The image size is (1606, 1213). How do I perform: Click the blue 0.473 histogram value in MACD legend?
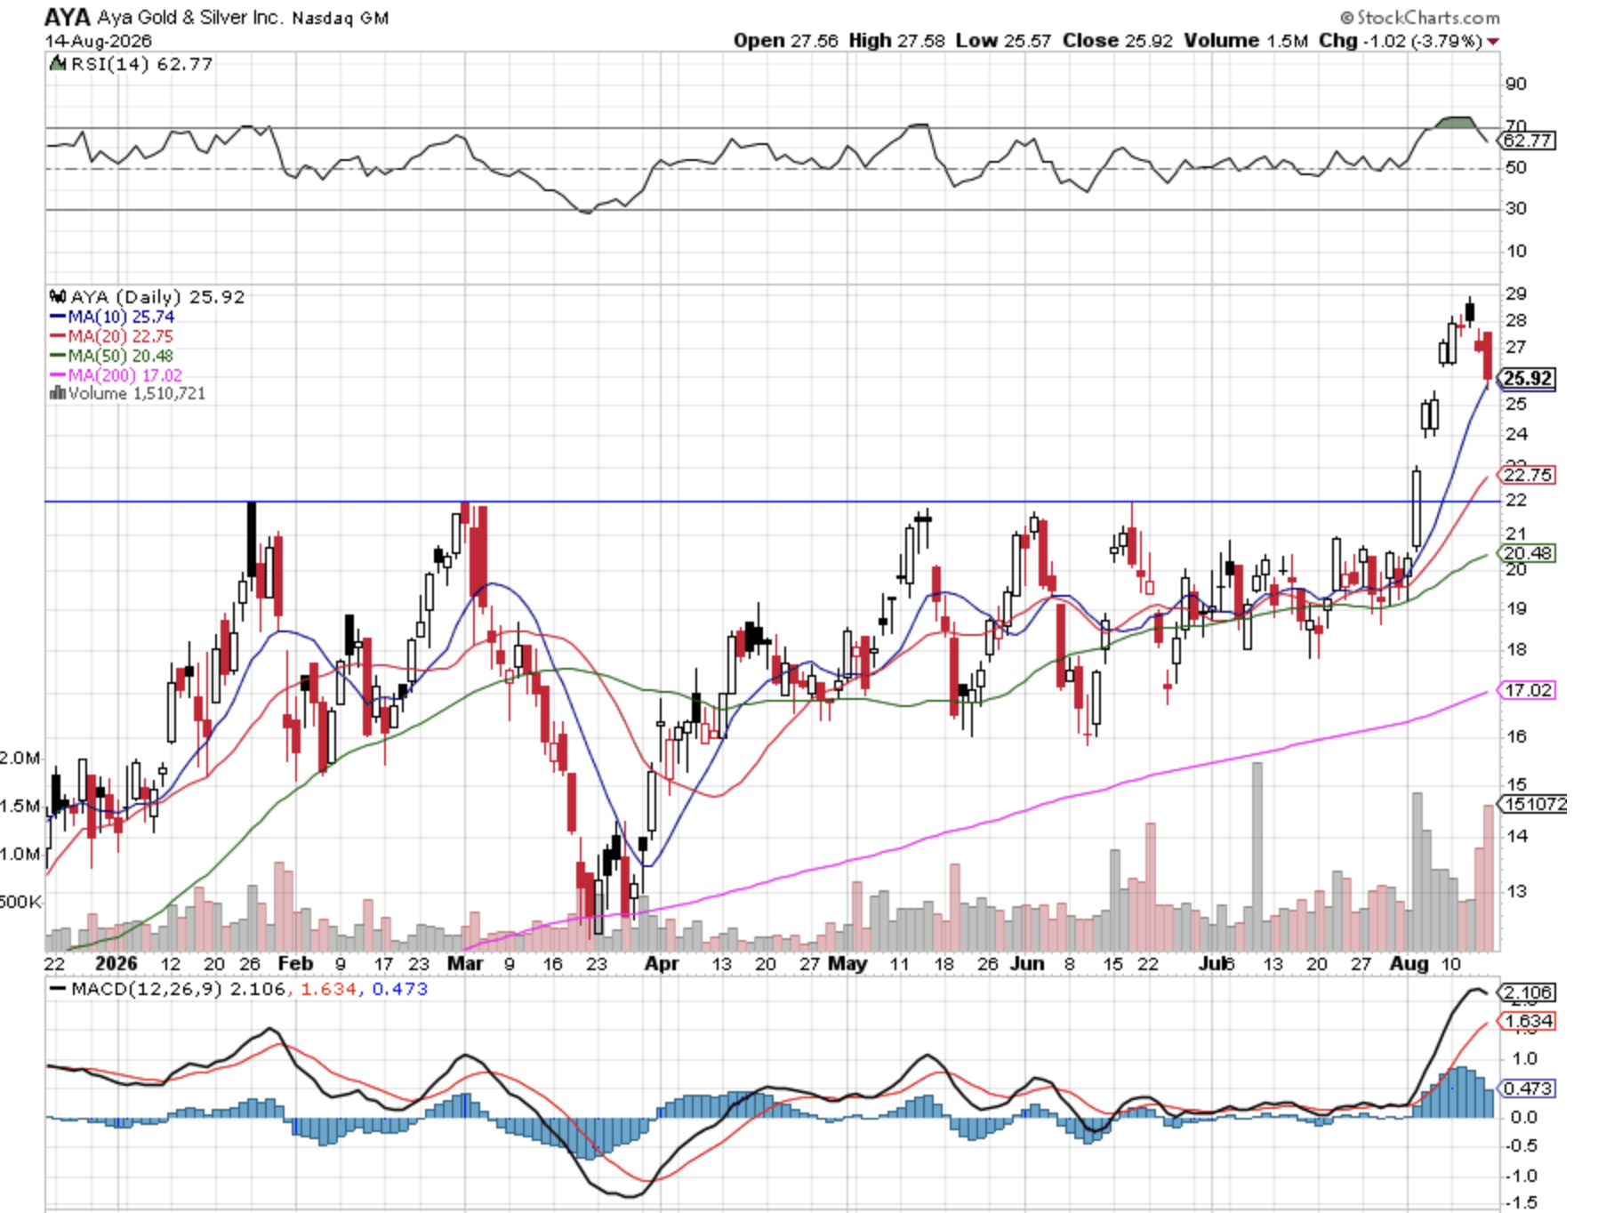tap(400, 989)
